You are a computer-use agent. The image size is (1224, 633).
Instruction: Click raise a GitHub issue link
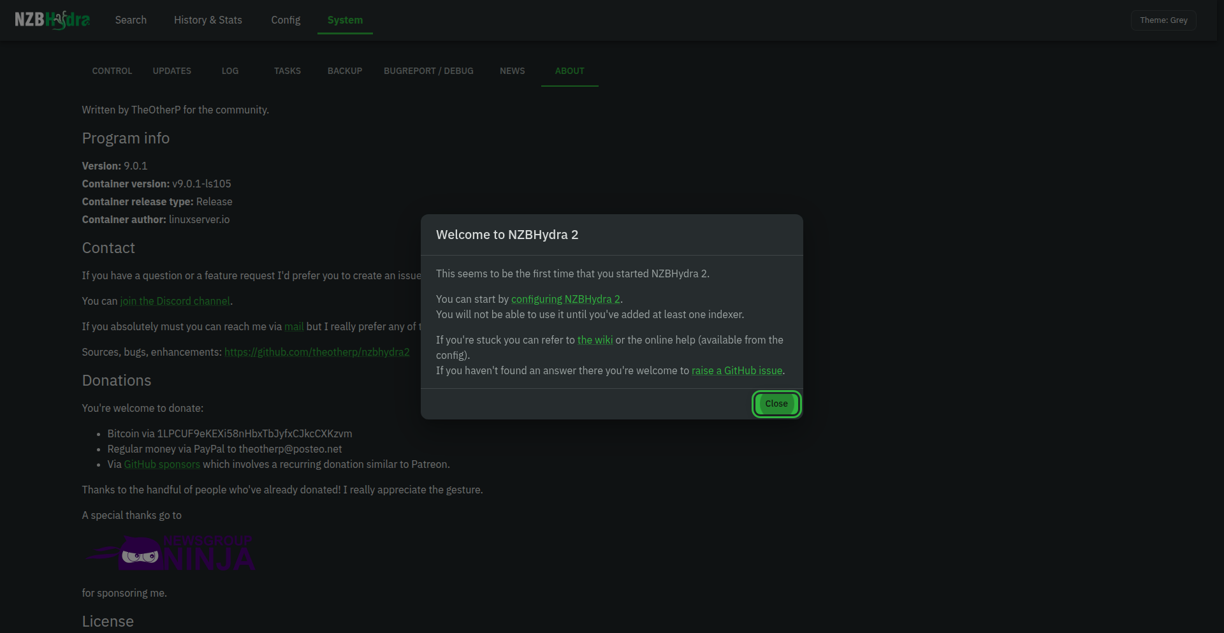coord(737,370)
